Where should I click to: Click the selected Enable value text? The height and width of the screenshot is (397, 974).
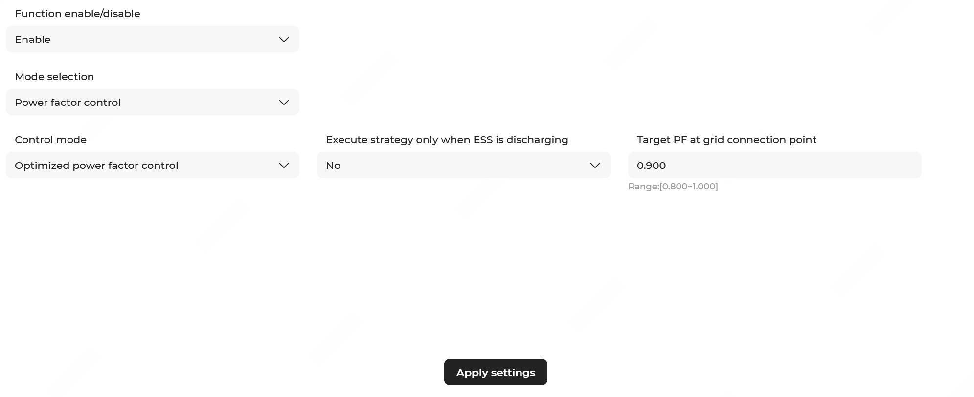(33, 40)
